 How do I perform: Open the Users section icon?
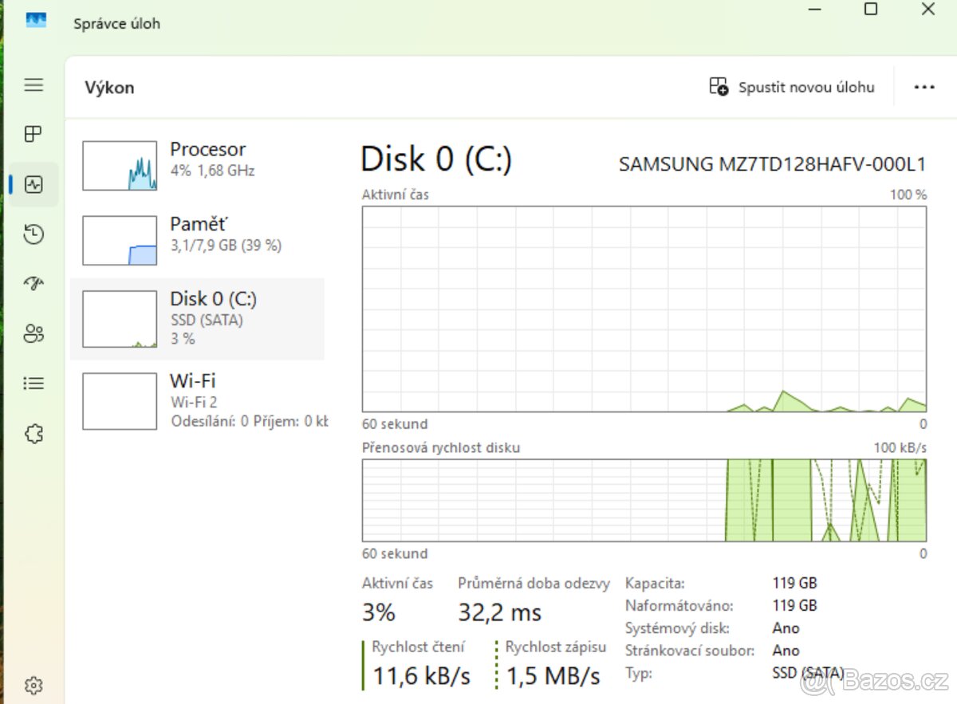33,334
